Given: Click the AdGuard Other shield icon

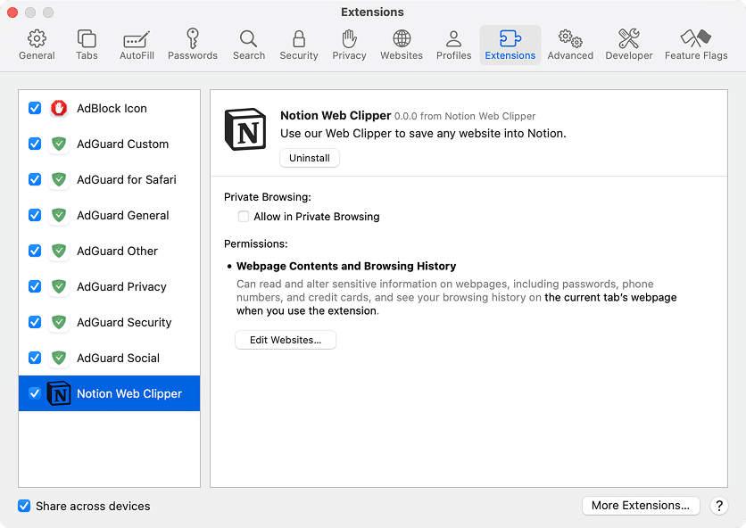Looking at the screenshot, I should coord(59,251).
